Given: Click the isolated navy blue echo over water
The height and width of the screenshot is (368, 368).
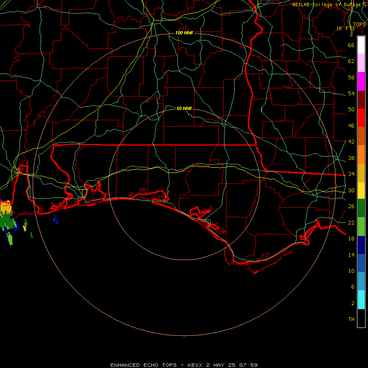Looking at the screenshot, I should (55, 219).
